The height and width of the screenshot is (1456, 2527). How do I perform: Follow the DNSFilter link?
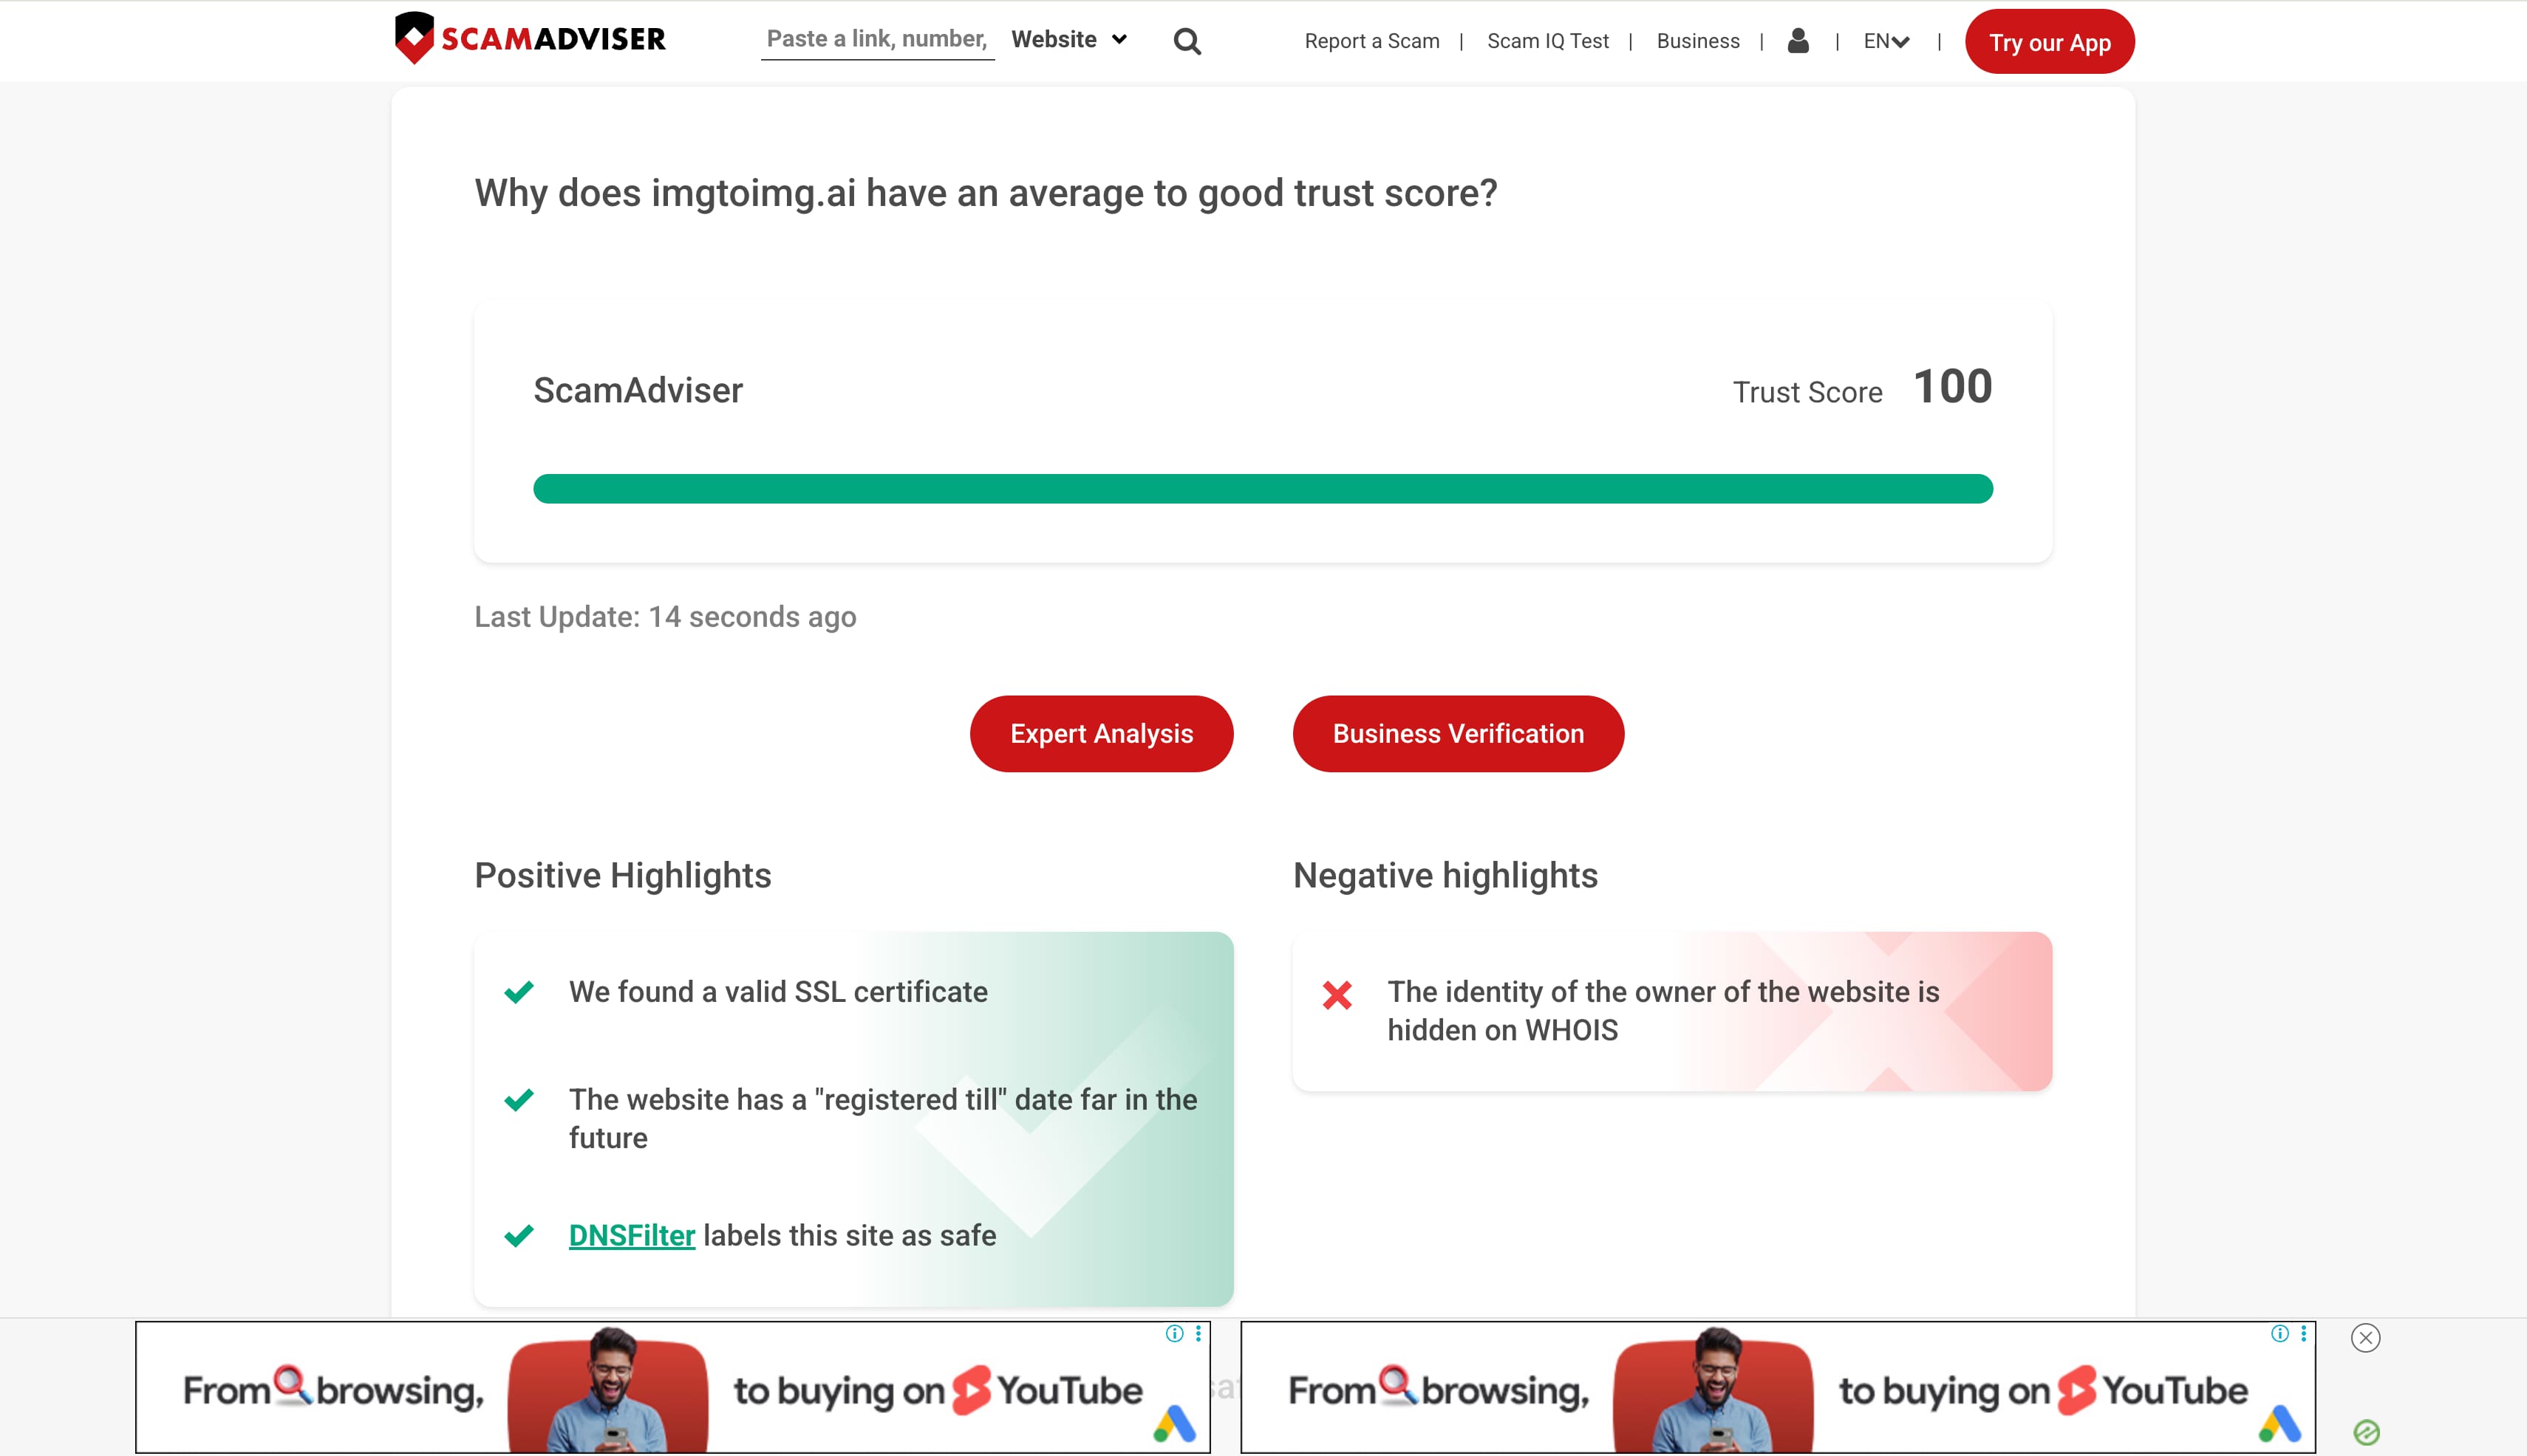(x=632, y=1236)
